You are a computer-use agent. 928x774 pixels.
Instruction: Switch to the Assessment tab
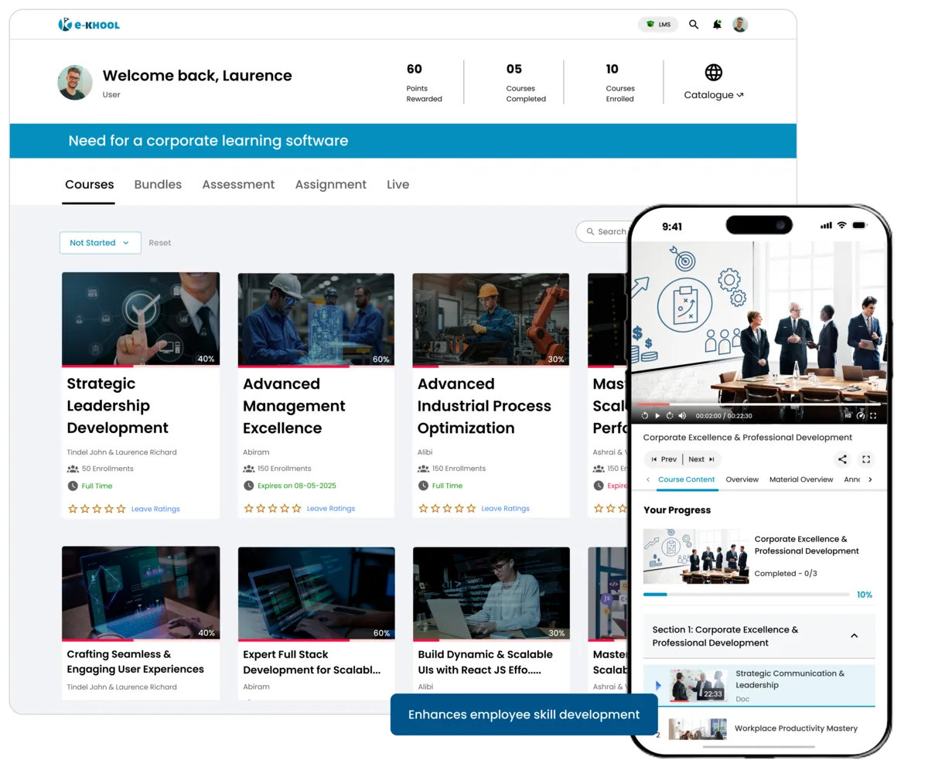click(x=238, y=184)
